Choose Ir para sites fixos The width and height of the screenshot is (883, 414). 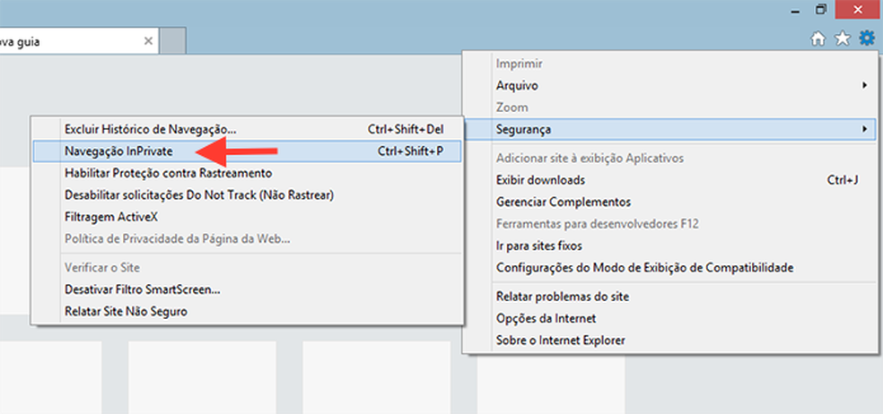coord(669,246)
